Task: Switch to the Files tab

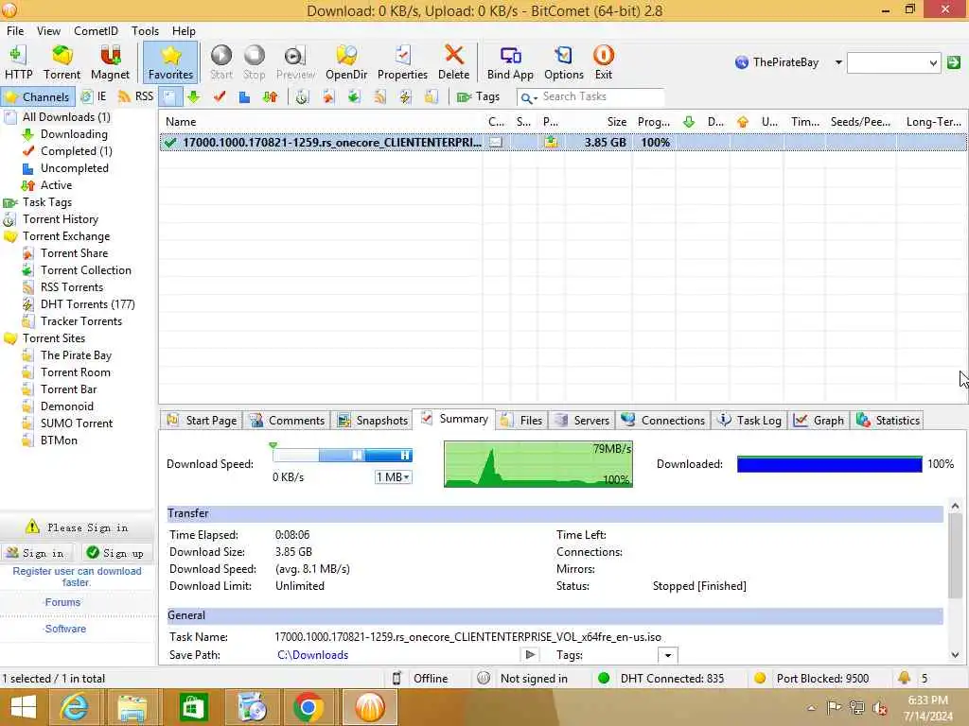Action: pos(521,421)
